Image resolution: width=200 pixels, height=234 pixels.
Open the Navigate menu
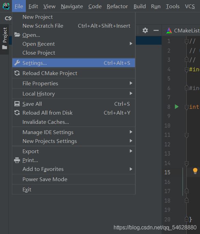coord(72,6)
